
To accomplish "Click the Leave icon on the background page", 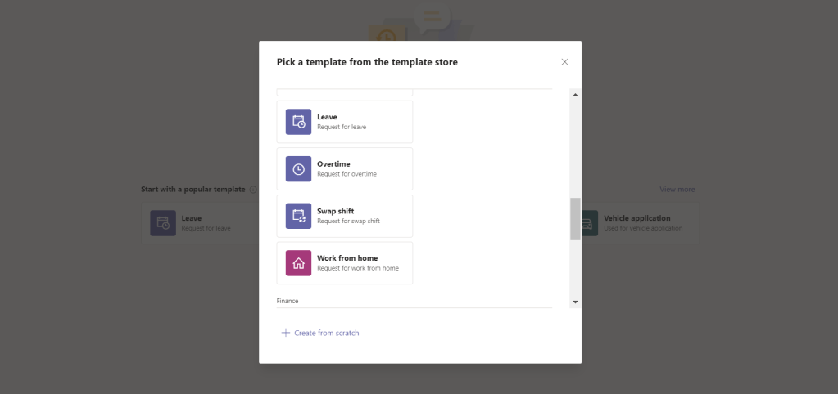I will [162, 223].
